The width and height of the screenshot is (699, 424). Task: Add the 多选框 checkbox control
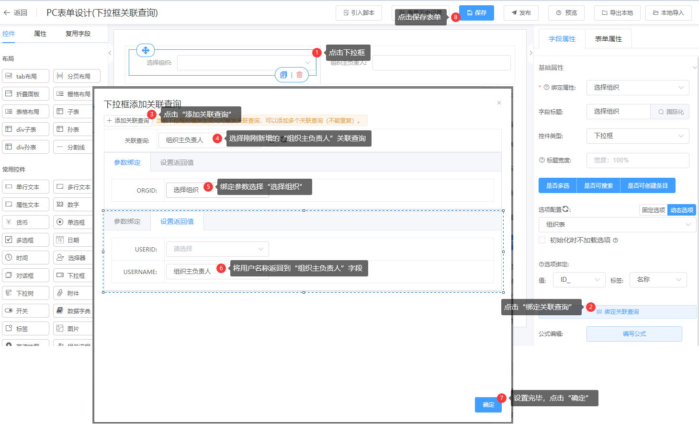tap(26, 240)
